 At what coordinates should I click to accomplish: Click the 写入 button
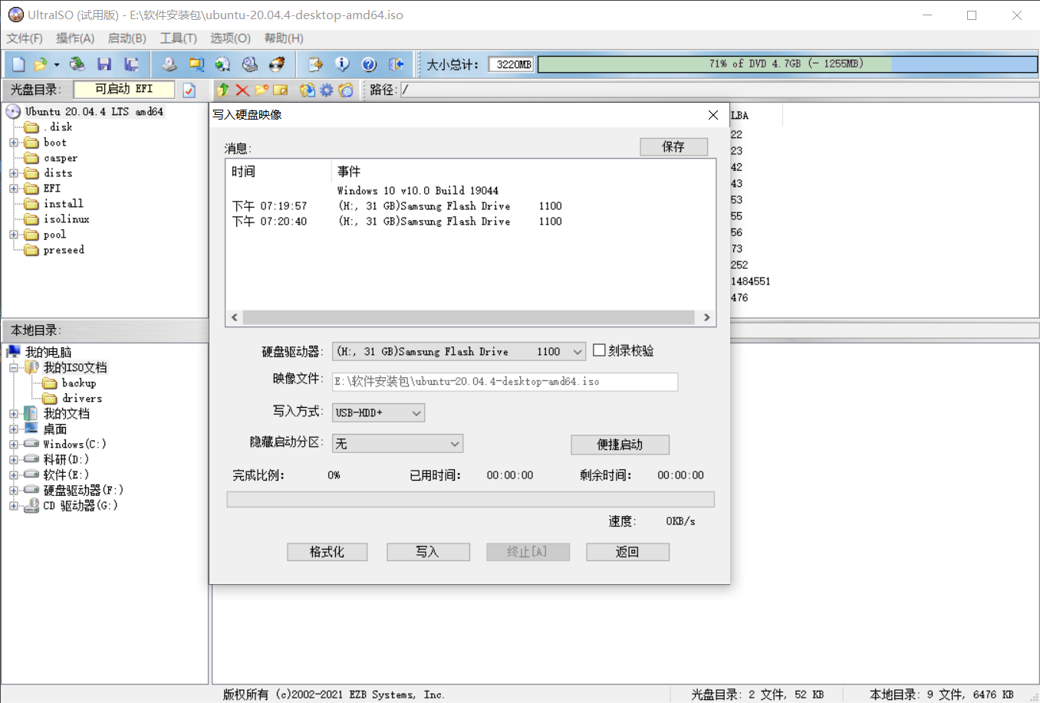click(x=428, y=552)
